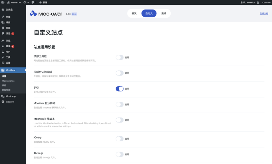Click 您好, weweloo account link
Image resolution: width=272 pixels, height=164 pixels.
pyautogui.click(x=248, y=2)
